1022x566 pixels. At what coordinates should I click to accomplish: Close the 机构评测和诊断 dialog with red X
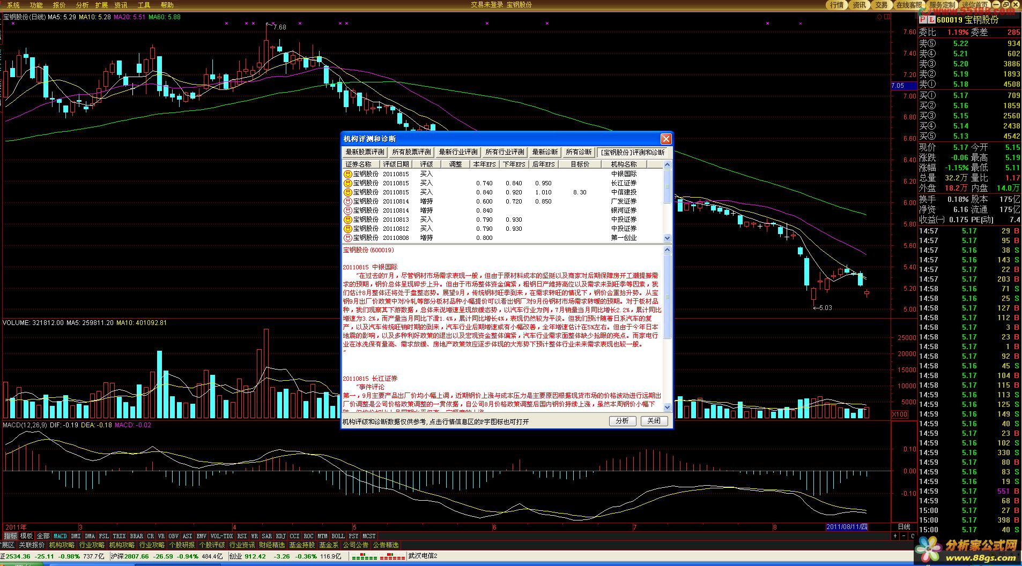666,139
